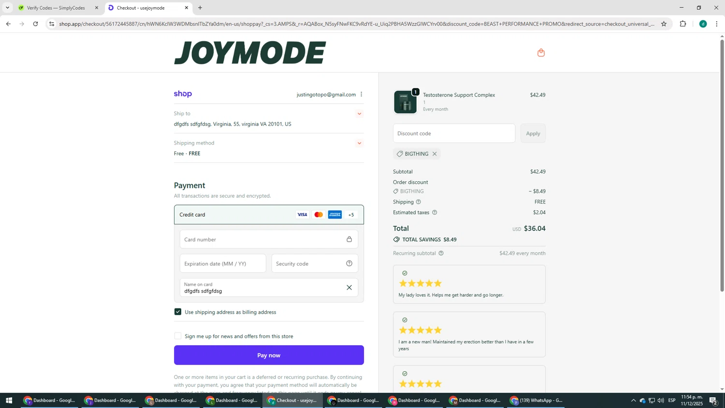Reload the checkout page
The height and width of the screenshot is (408, 725).
[x=35, y=24]
